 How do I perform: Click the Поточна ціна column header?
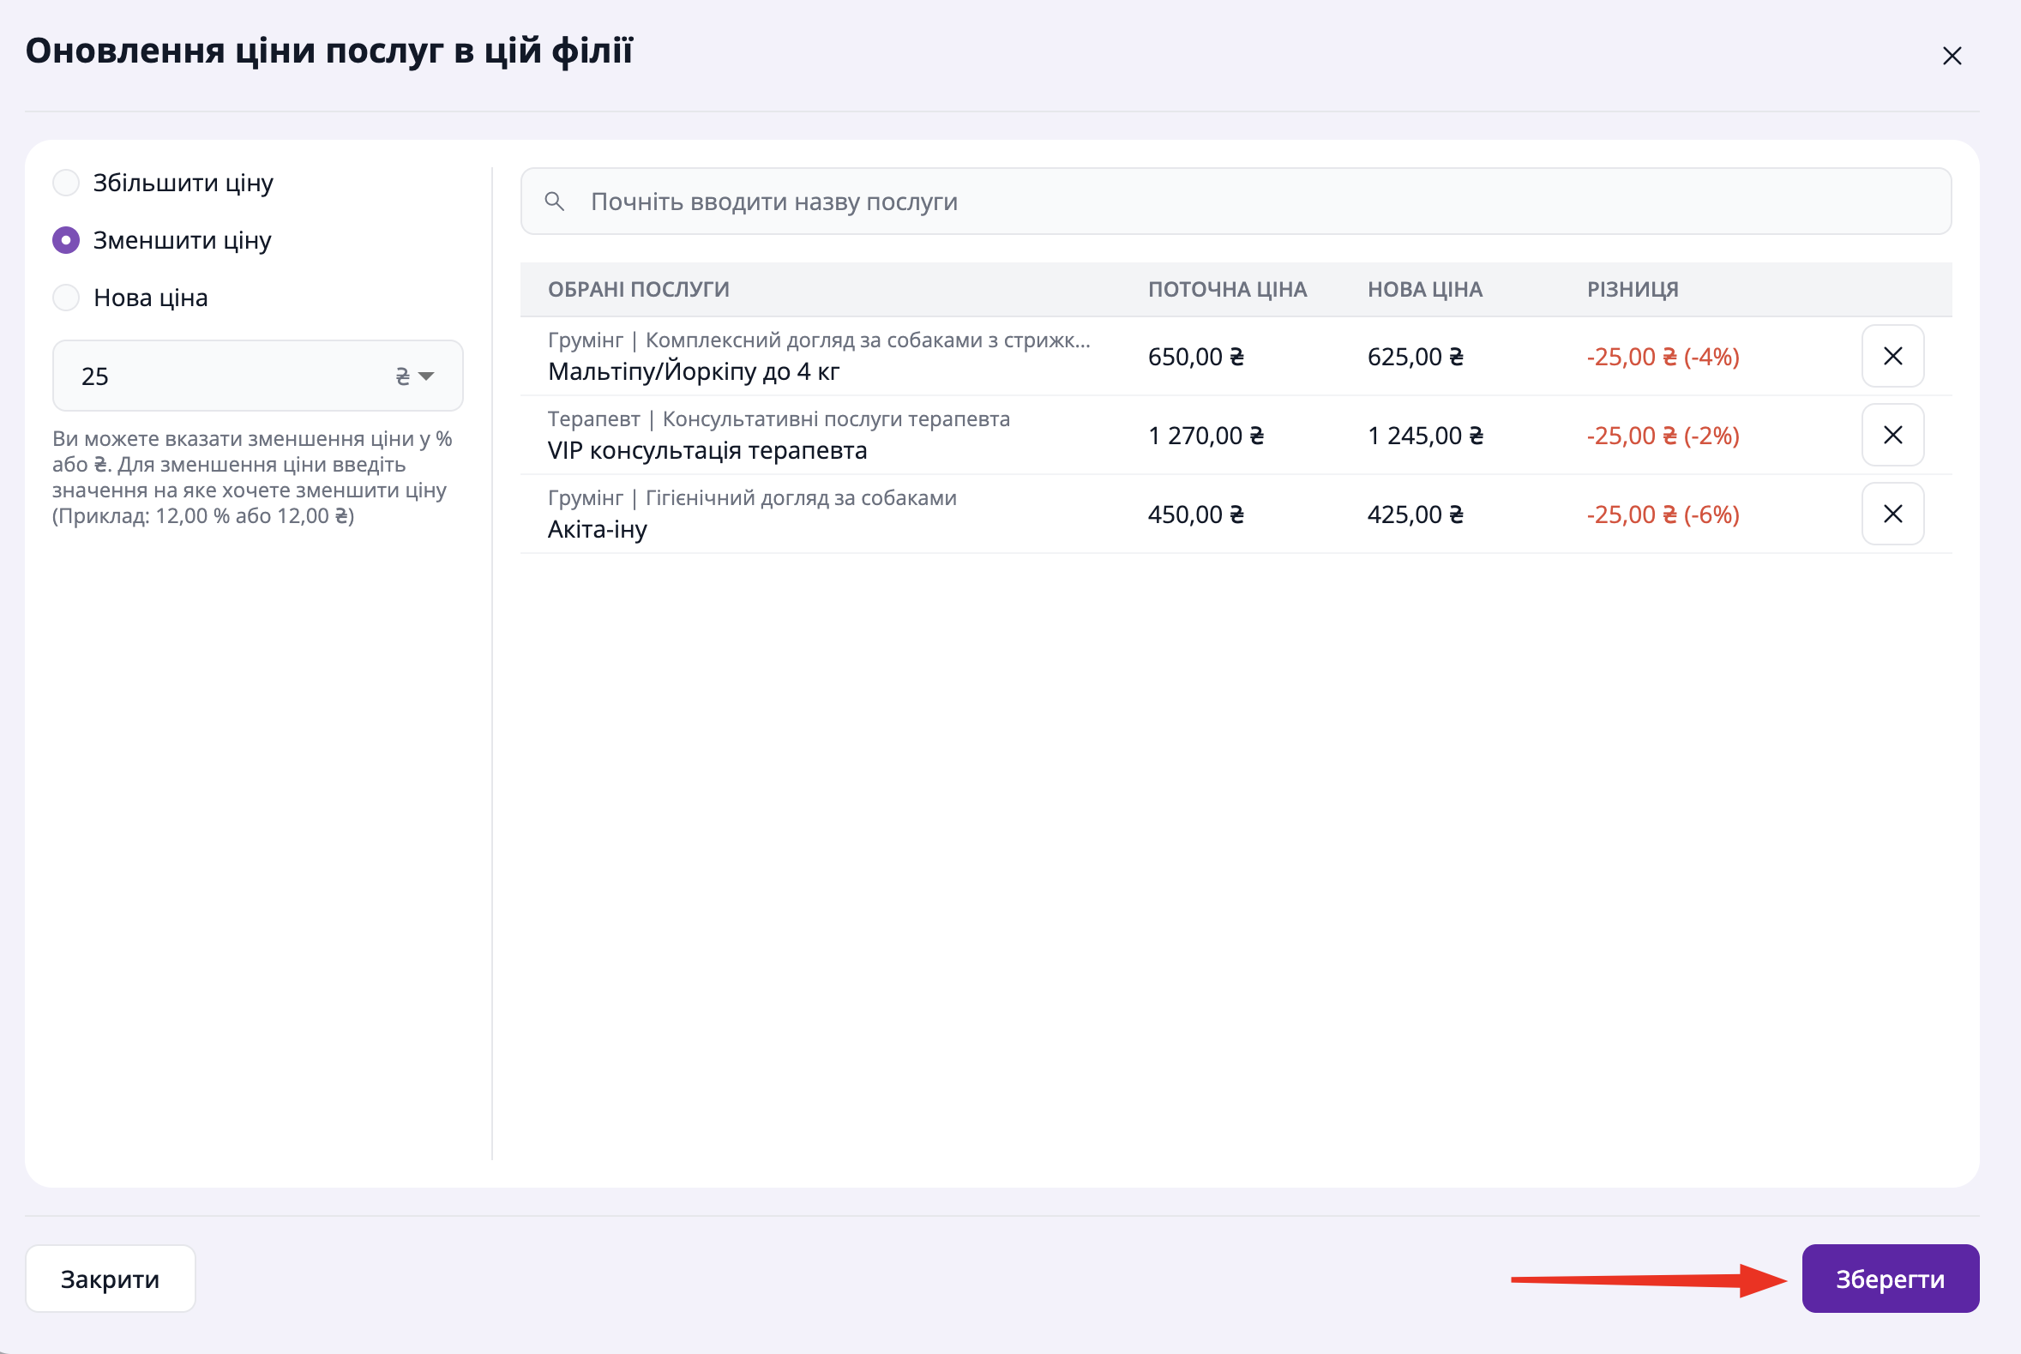point(1227,290)
